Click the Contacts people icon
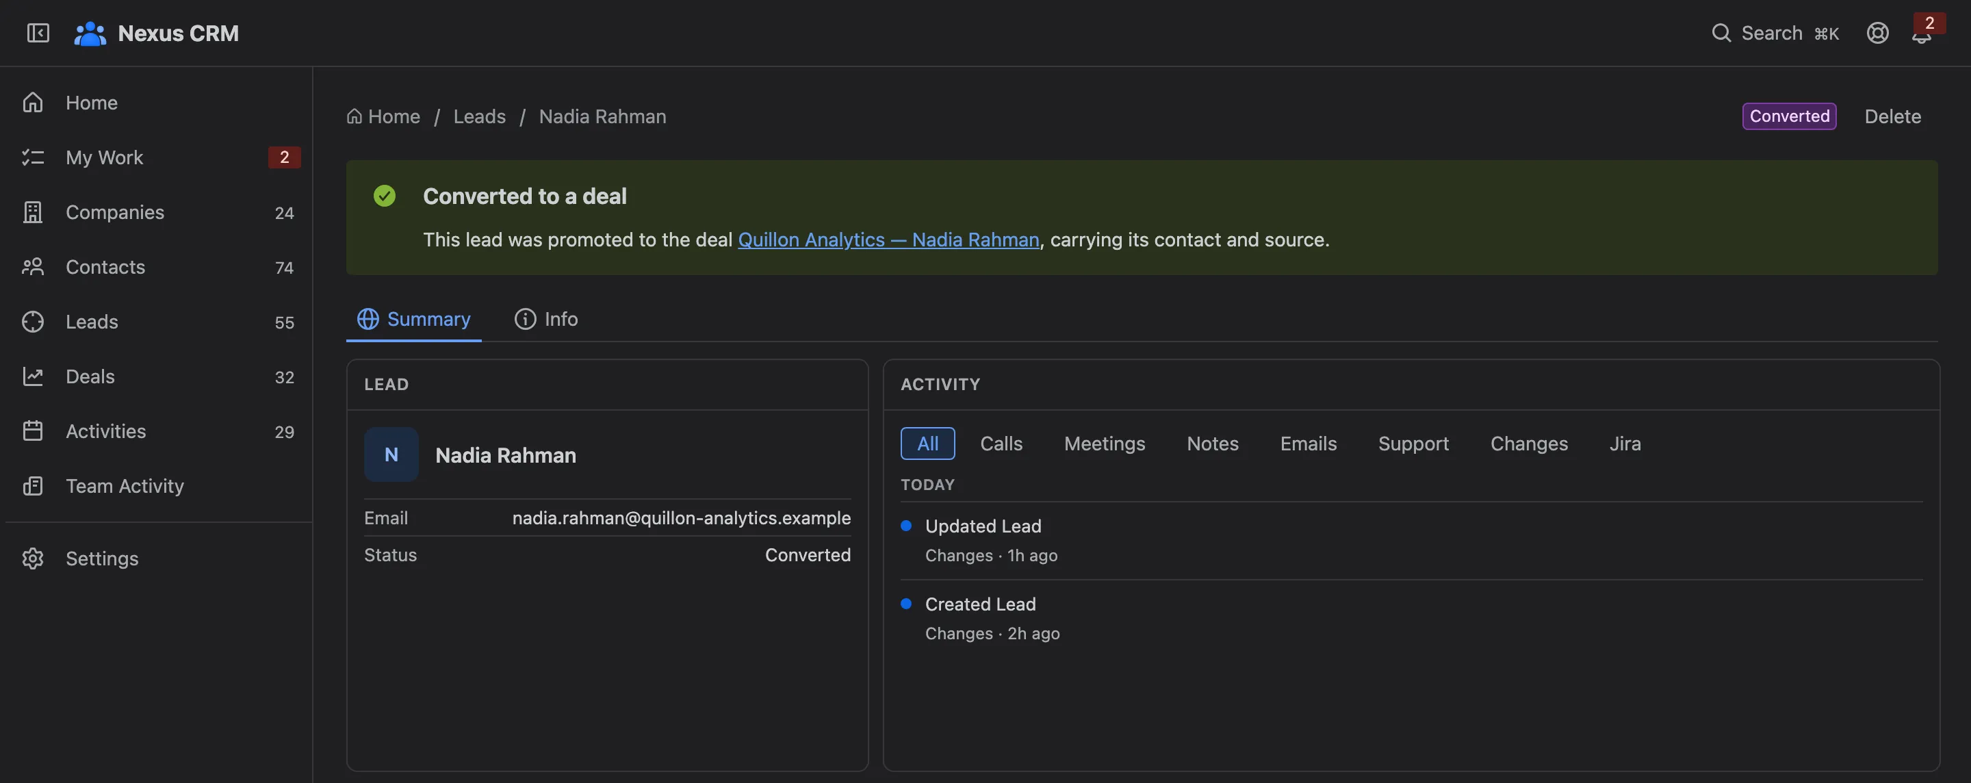 coord(33,266)
